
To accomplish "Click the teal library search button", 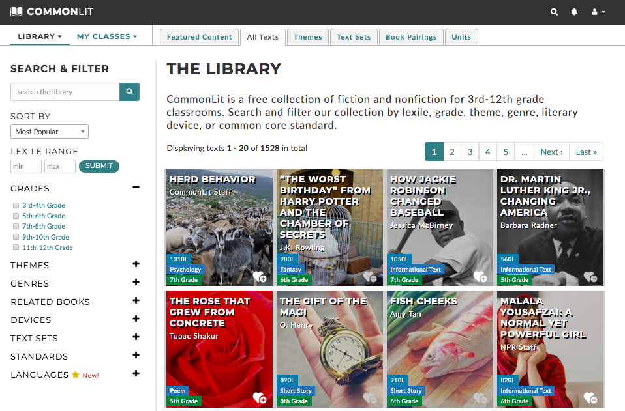I will pyautogui.click(x=129, y=92).
